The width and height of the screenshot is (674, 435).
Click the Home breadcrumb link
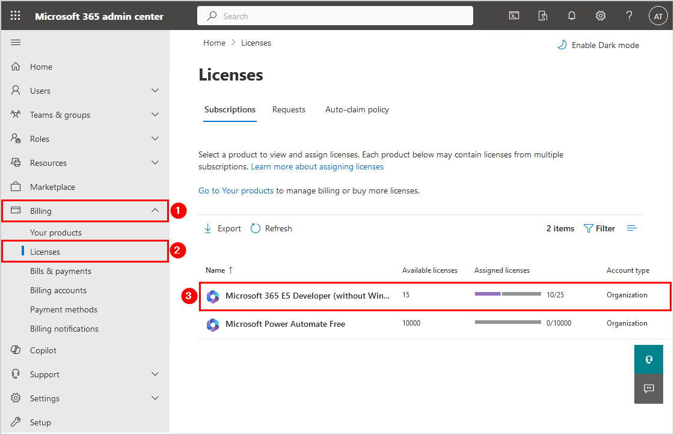[x=215, y=43]
